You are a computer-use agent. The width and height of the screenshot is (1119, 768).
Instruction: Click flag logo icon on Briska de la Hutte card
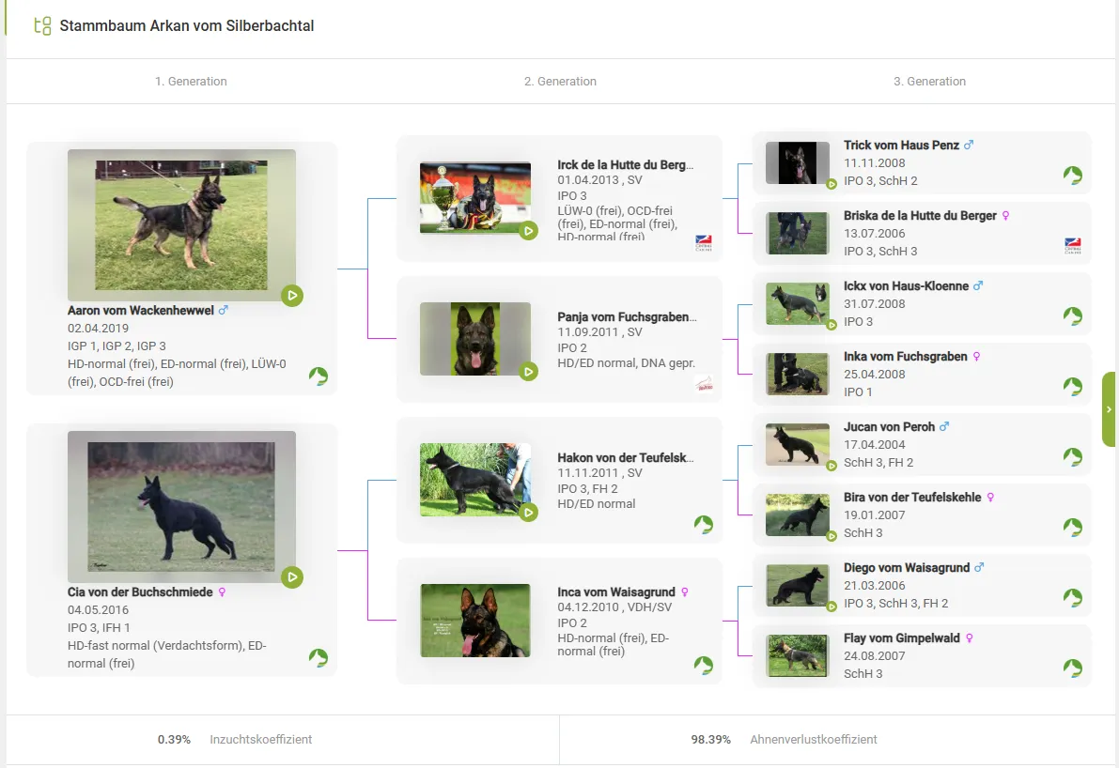tap(1072, 246)
